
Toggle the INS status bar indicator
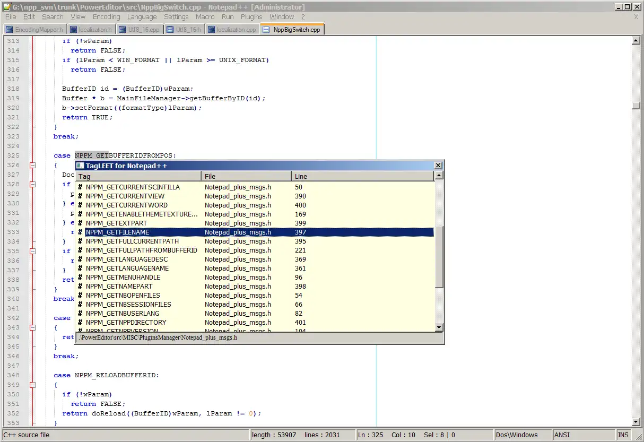click(x=623, y=435)
